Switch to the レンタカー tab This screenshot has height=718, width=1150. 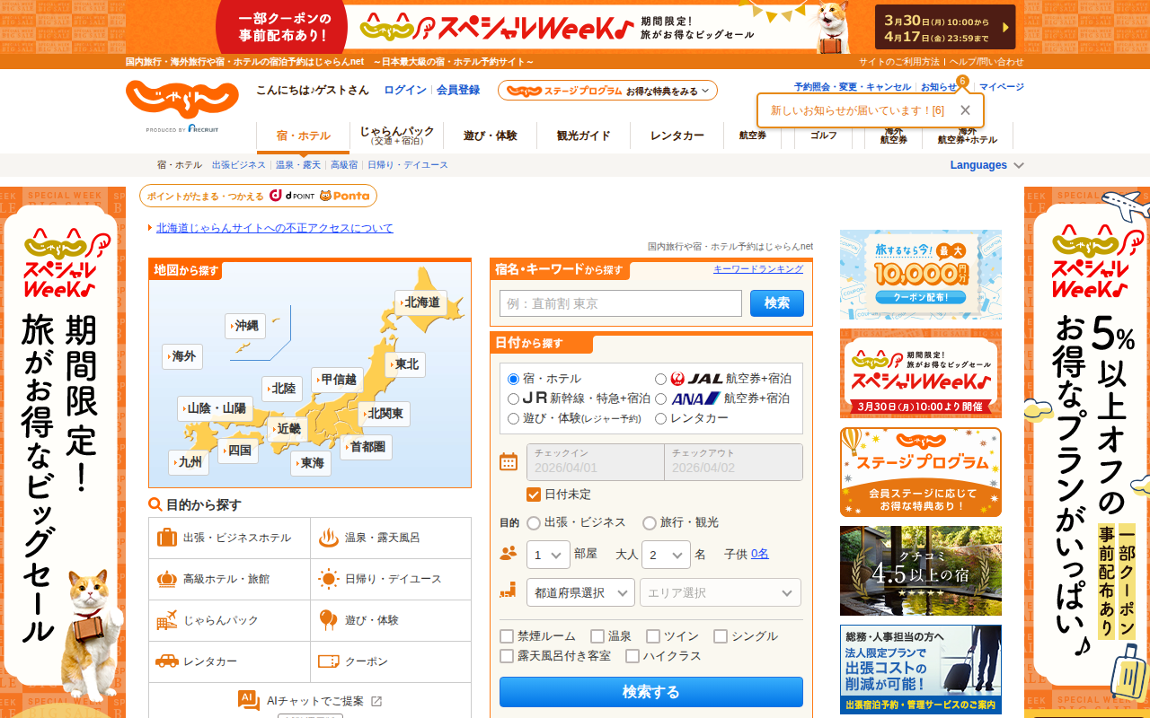pyautogui.click(x=677, y=136)
